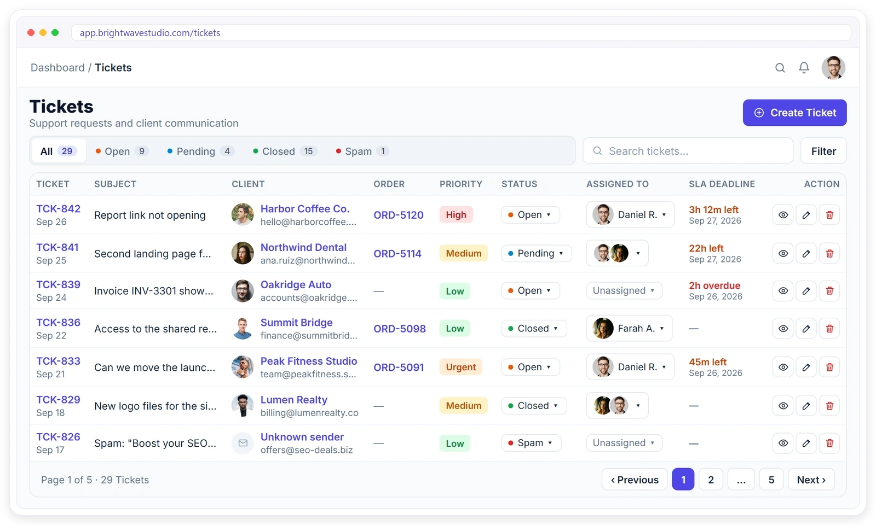The width and height of the screenshot is (876, 525).
Task: Open Harbor Coffee Co. client link
Action: click(x=305, y=209)
